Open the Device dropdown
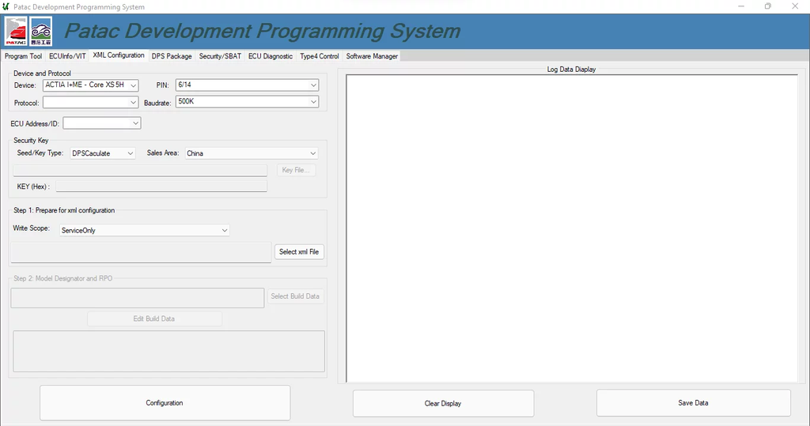 (91, 85)
